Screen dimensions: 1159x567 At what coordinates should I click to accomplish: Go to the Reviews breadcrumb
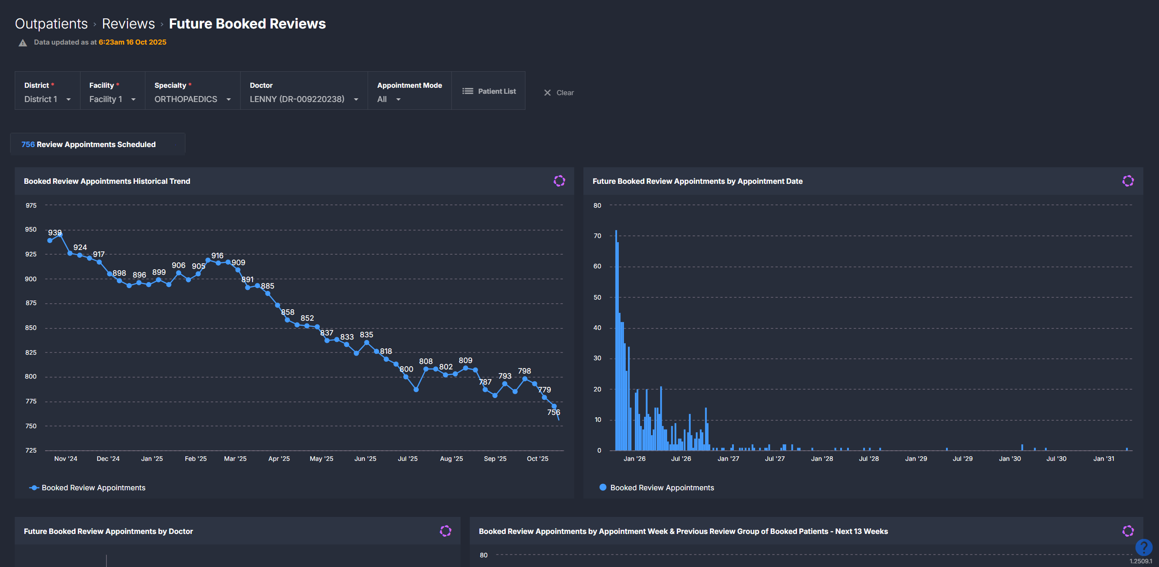click(128, 23)
